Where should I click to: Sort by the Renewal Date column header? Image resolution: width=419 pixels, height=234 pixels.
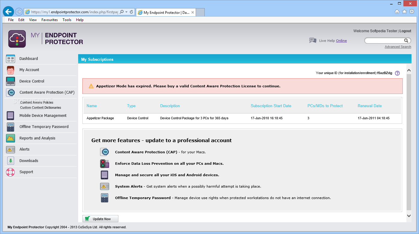click(x=370, y=106)
